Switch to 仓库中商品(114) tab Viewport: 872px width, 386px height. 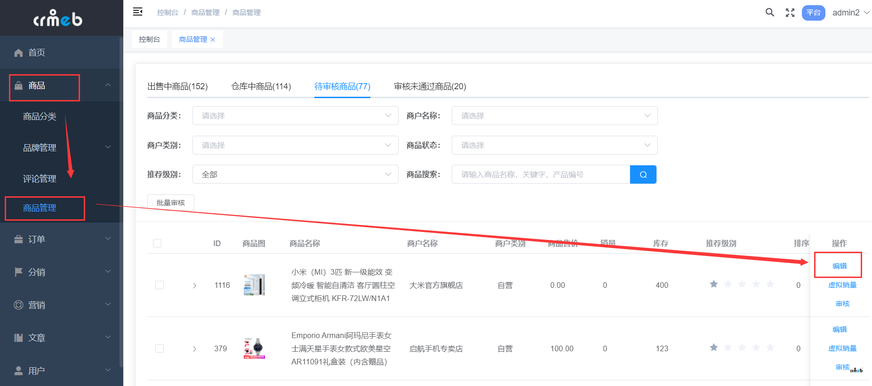tap(261, 86)
